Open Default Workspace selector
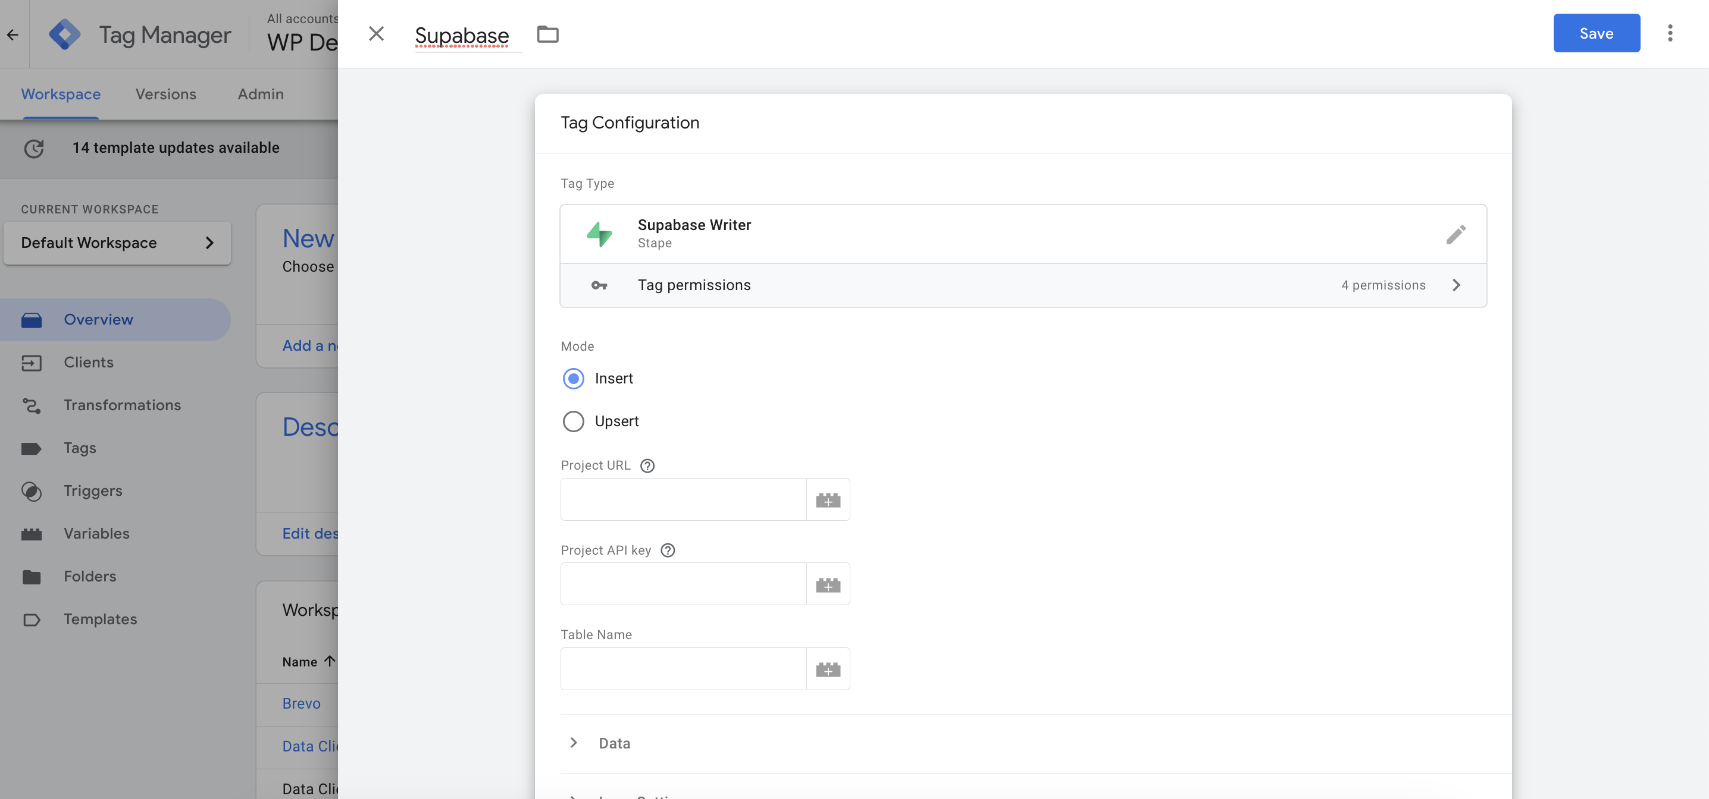Screen dimensions: 1709x799 (117, 243)
